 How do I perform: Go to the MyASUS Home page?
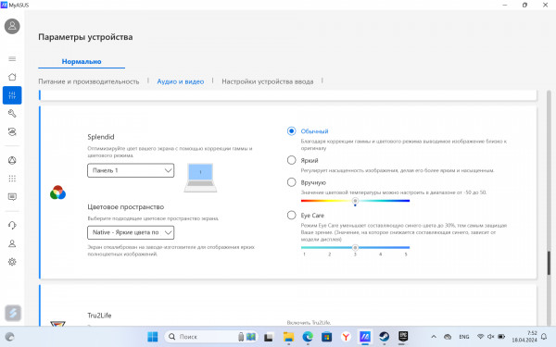12,77
